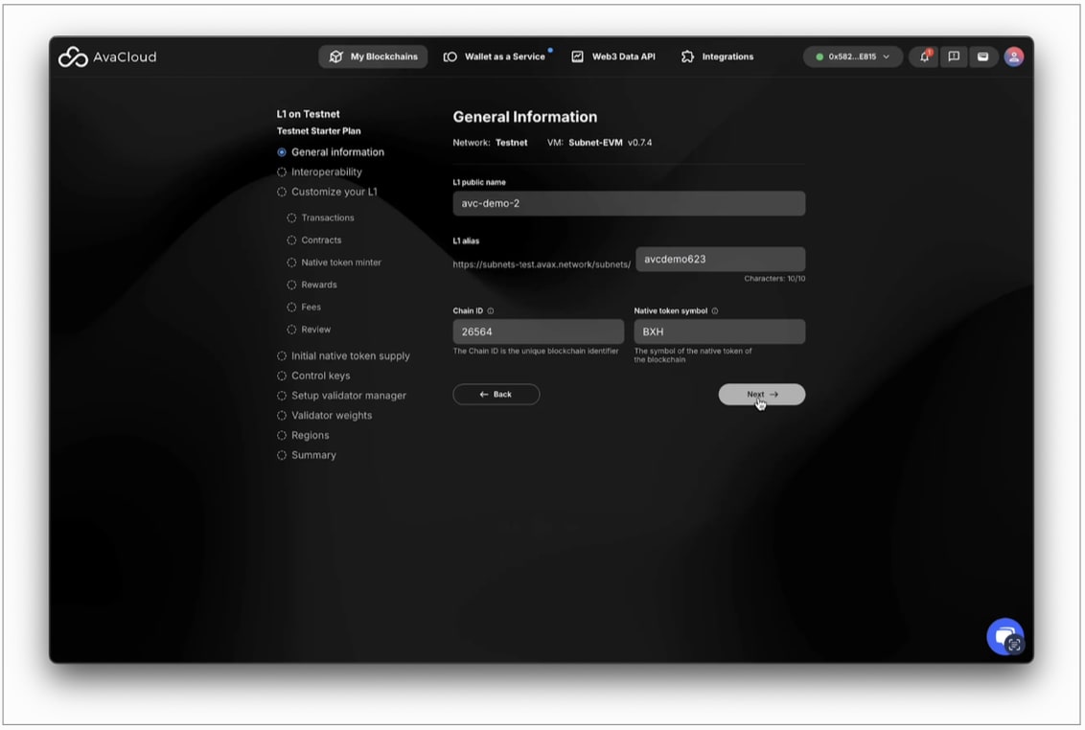This screenshot has width=1085, height=730.
Task: Click the Chain ID input field
Action: tap(539, 331)
